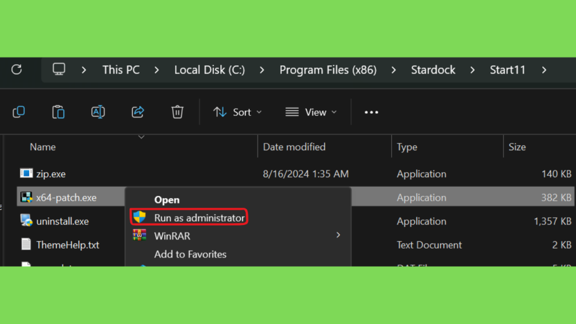Share the selected file via toolbar icon
This screenshot has height=324, width=576.
[138, 112]
